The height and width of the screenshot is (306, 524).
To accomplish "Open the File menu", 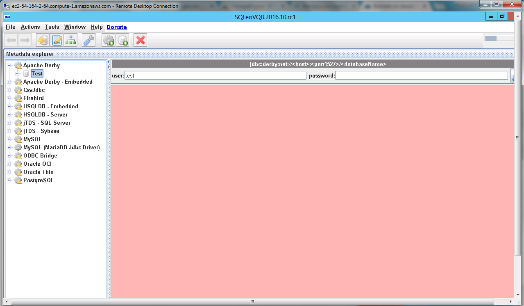I will pos(11,27).
